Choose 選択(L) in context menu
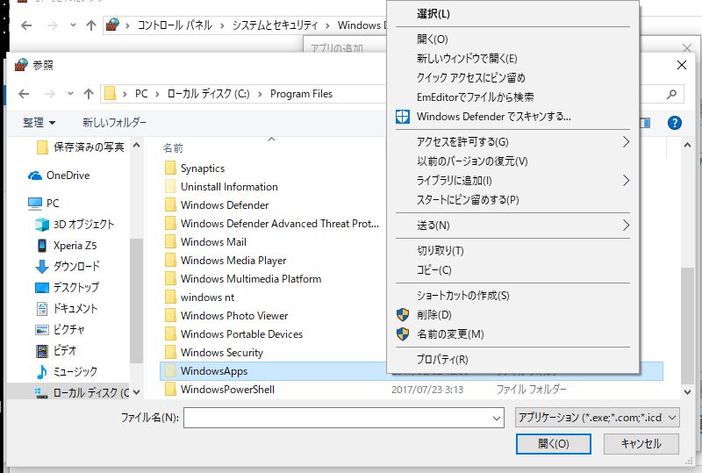This screenshot has width=702, height=473. [512, 13]
